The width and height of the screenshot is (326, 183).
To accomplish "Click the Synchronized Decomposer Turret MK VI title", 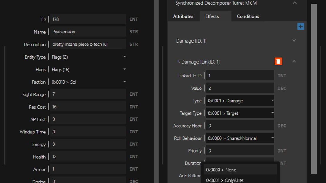I will click(216, 3).
